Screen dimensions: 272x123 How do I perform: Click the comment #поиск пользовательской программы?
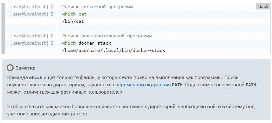(107, 36)
